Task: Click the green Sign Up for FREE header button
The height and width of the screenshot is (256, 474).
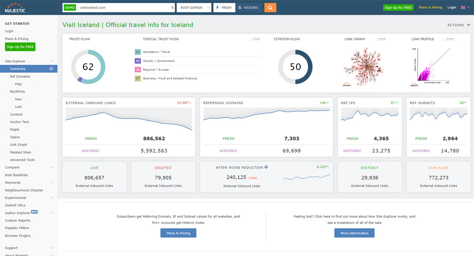Action: 398,7
